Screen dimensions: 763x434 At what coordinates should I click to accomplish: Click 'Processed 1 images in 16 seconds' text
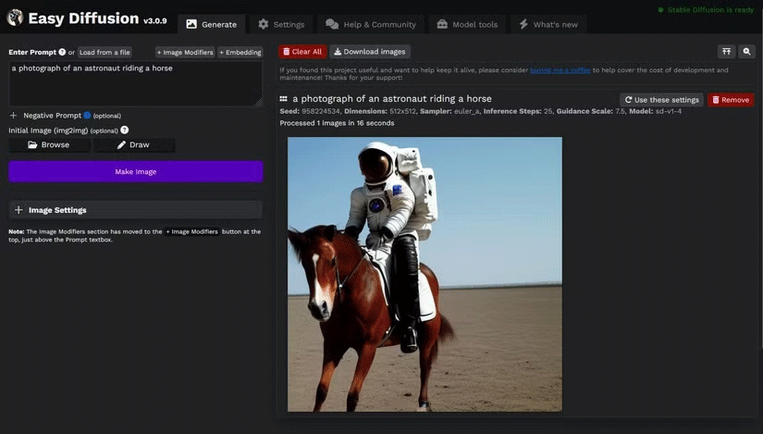coord(337,123)
